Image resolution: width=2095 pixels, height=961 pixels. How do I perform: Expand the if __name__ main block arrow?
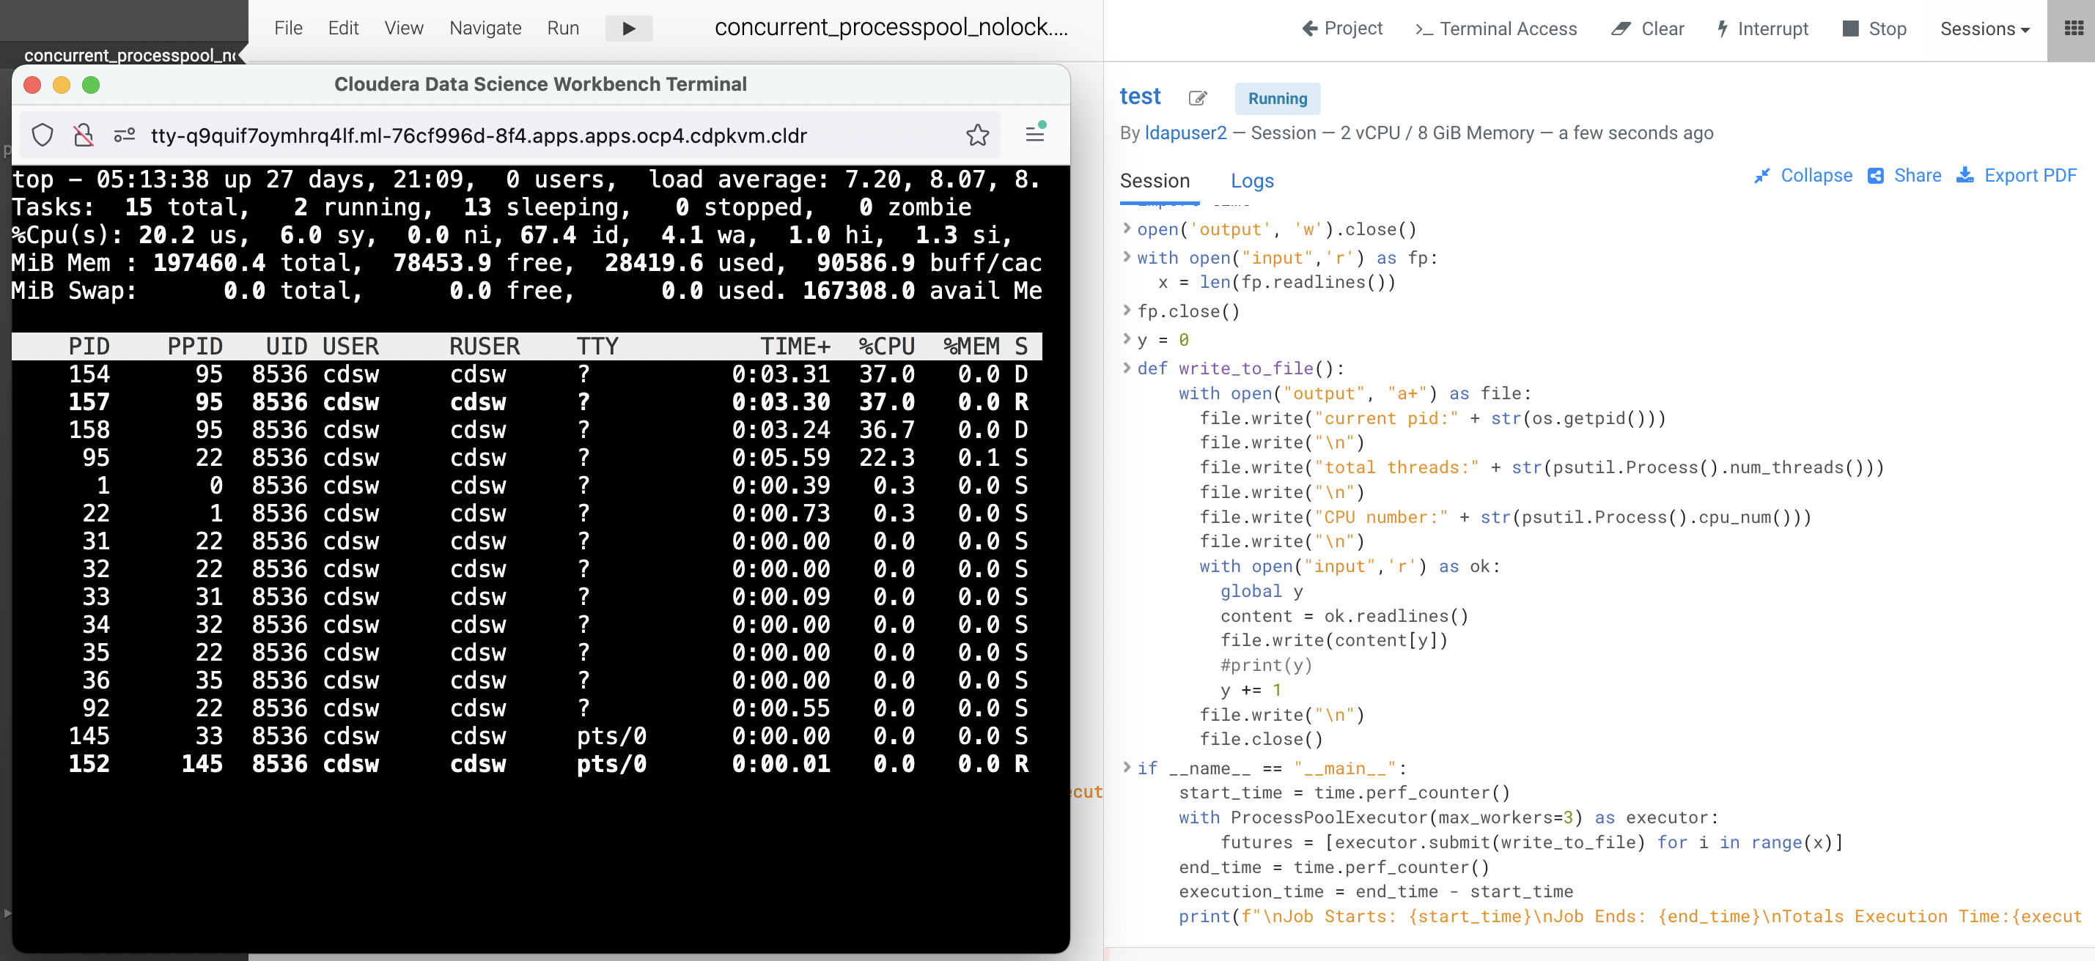[1127, 767]
